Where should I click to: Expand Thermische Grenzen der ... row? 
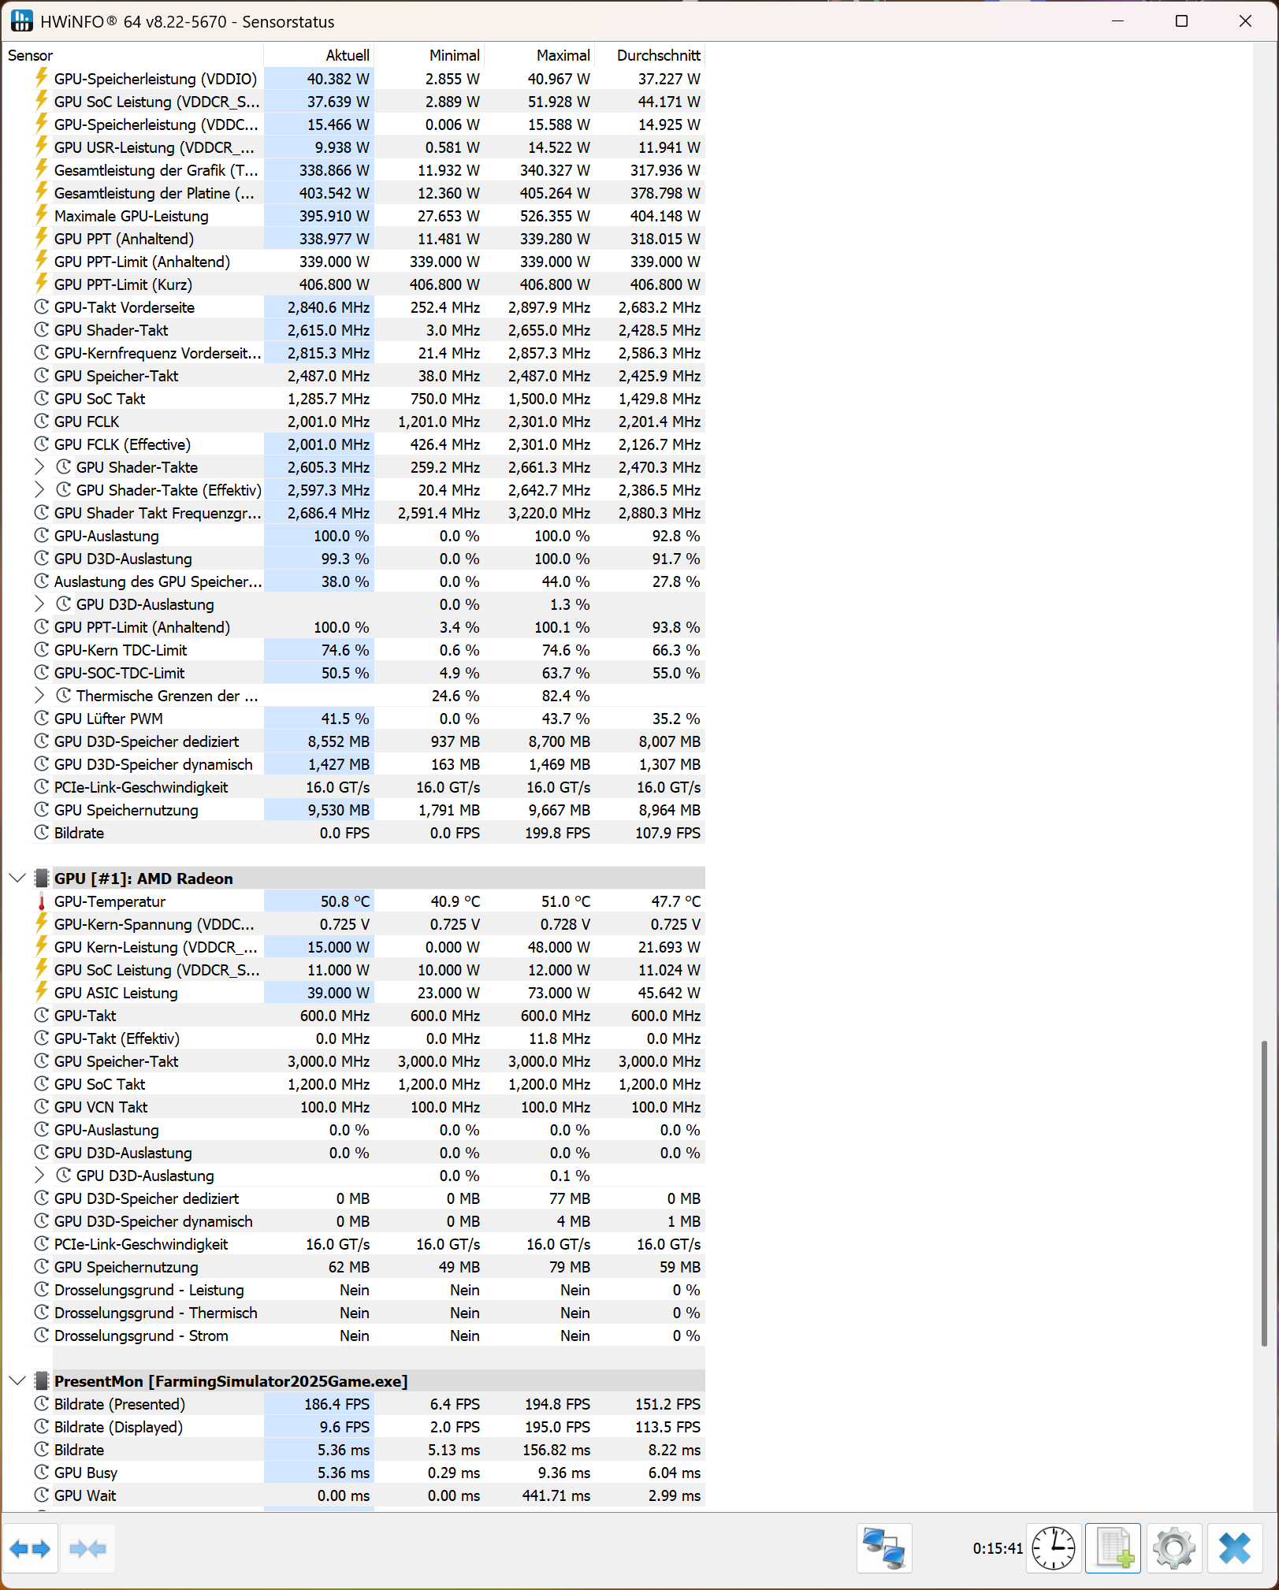point(39,696)
